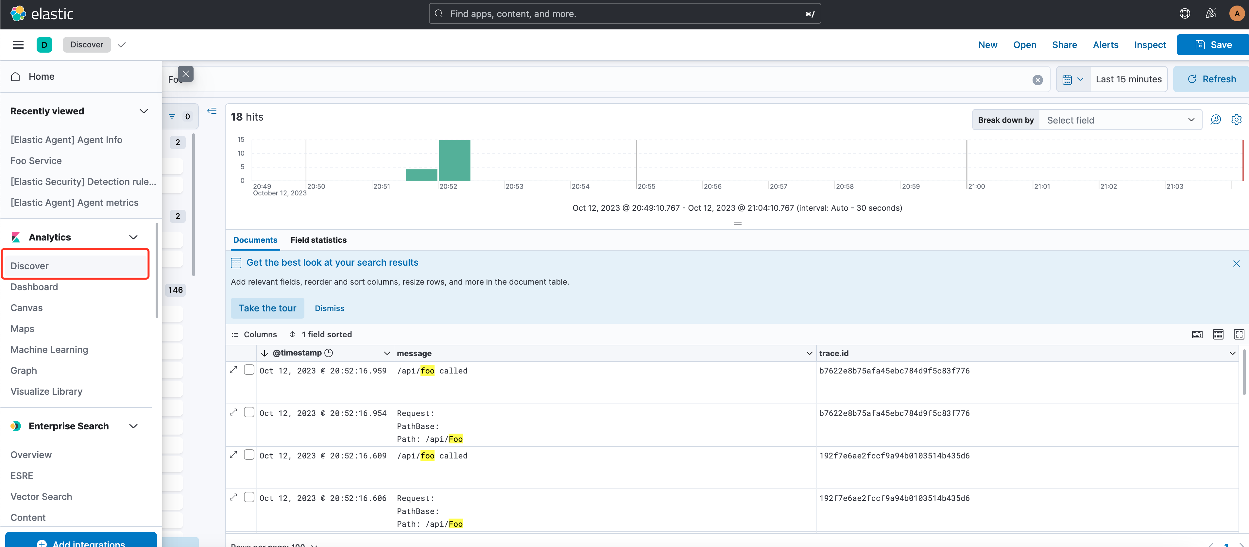The image size is (1249, 547).
Task: Click the Enterprise Search logo icon
Action: pyautogui.click(x=15, y=426)
